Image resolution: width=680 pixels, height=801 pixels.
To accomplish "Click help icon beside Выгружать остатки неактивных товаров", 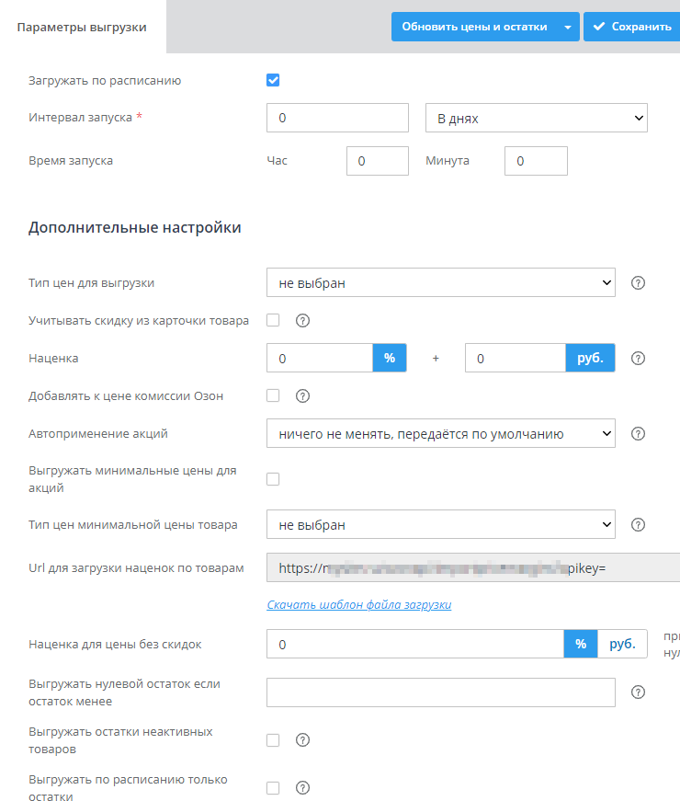I will 302,739.
